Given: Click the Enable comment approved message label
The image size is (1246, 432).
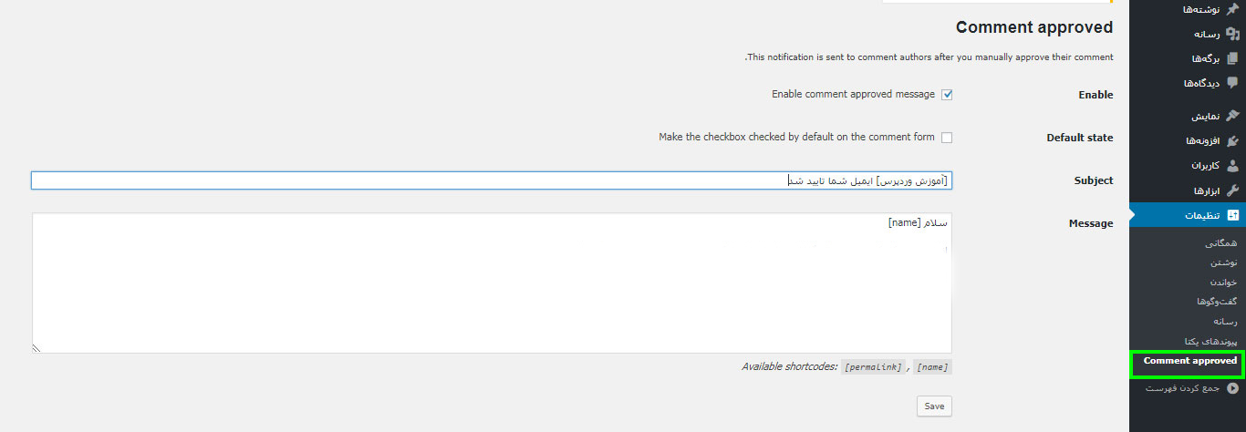Looking at the screenshot, I should 853,94.
